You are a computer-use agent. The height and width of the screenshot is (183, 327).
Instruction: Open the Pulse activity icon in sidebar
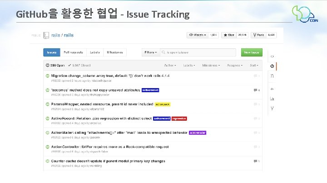(x=272, y=89)
